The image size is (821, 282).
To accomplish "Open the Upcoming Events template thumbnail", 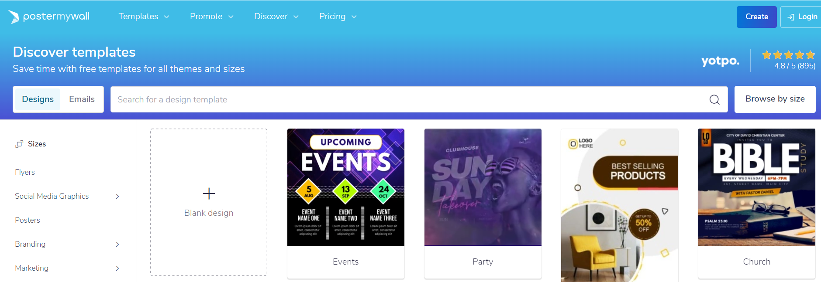I will [x=345, y=187].
